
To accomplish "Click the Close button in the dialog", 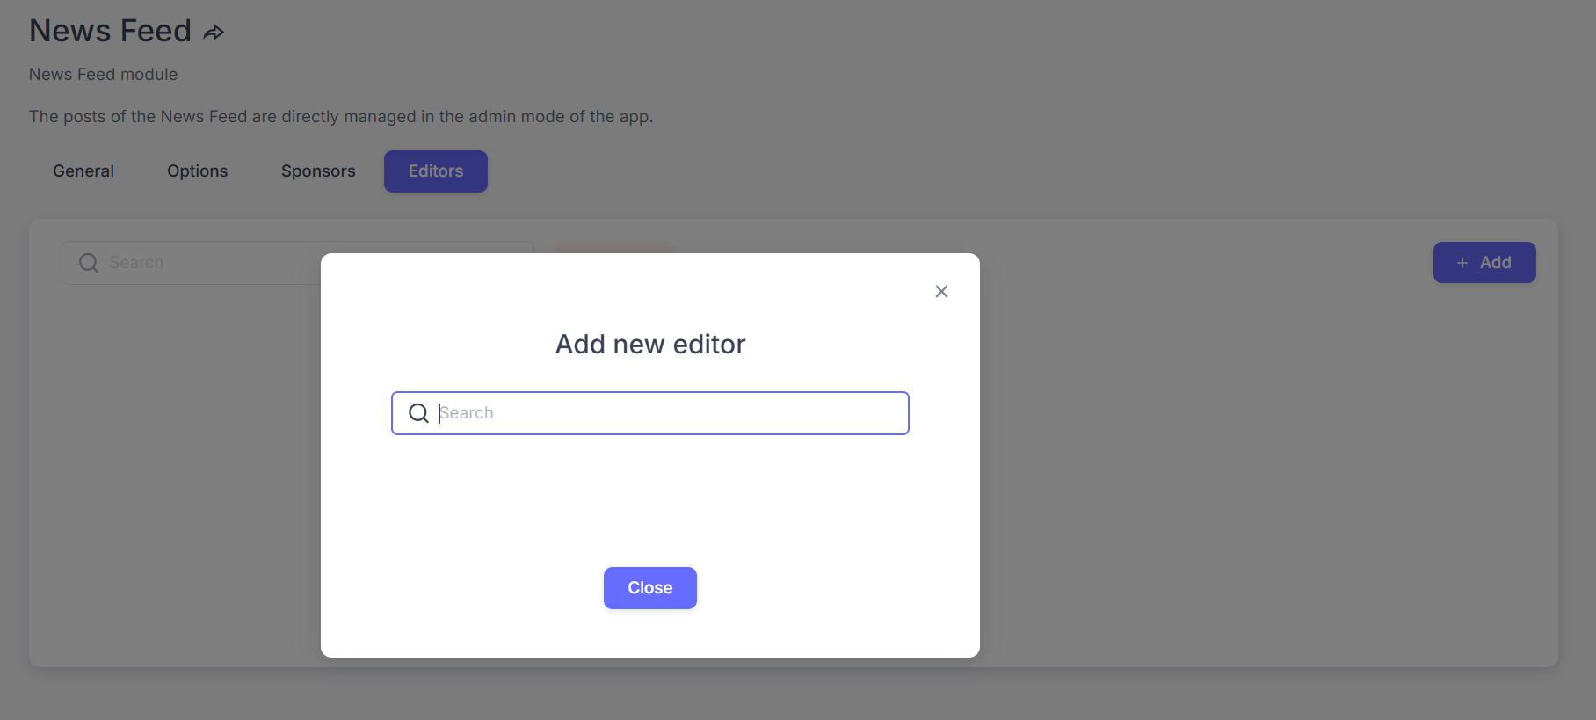I will pyautogui.click(x=650, y=588).
